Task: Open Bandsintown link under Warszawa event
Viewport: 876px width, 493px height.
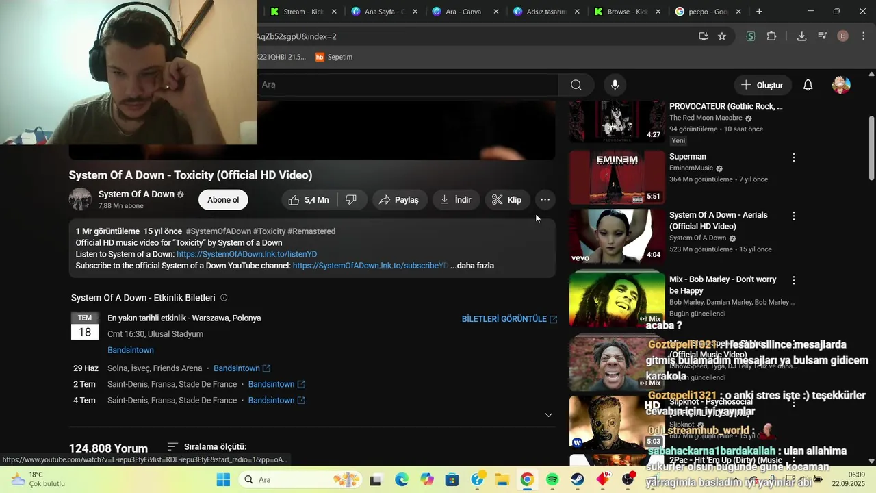Action: (x=131, y=350)
